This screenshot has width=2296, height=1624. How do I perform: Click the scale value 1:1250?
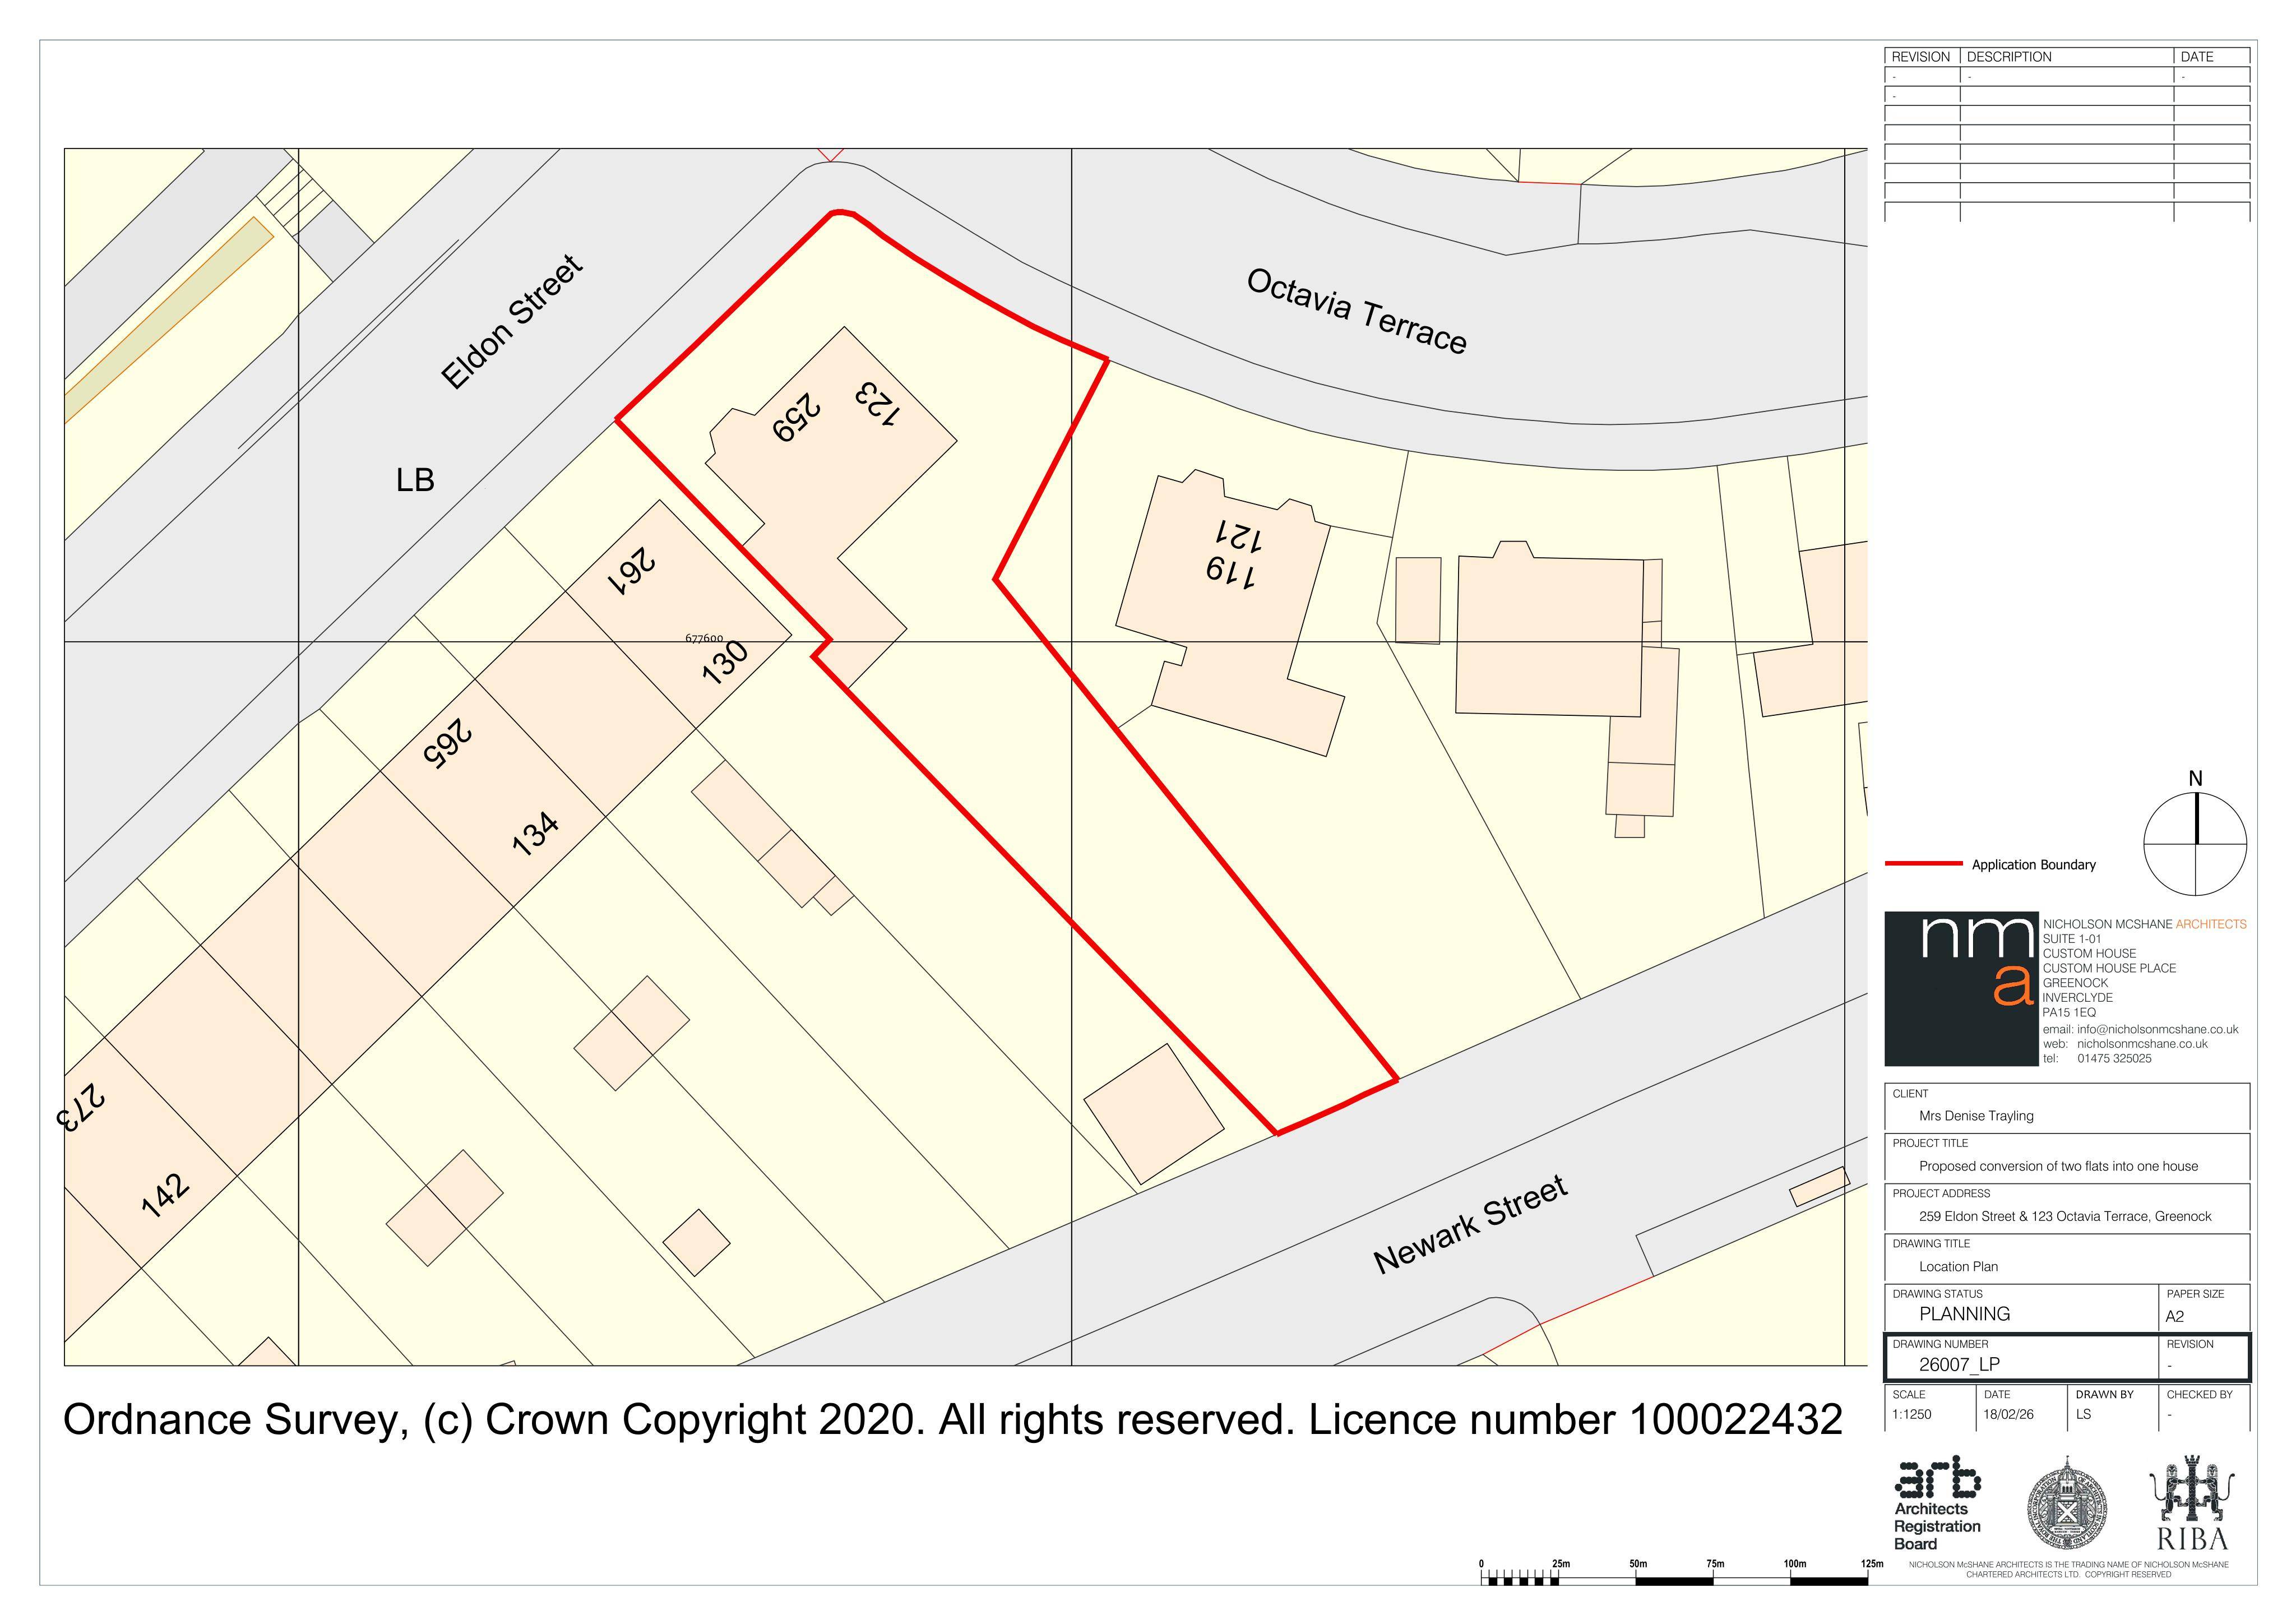[1912, 1414]
